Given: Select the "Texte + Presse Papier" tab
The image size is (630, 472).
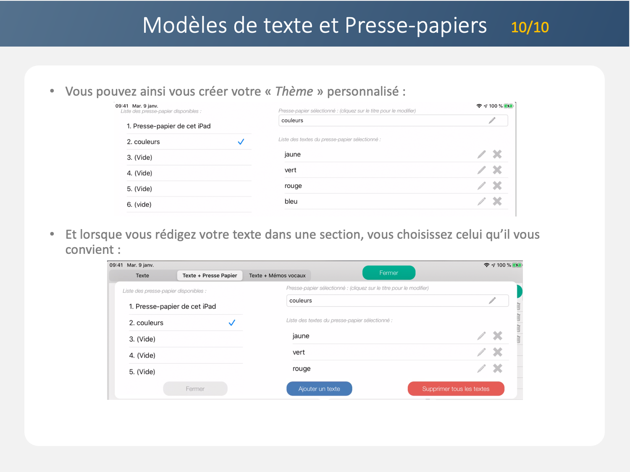Looking at the screenshot, I should (210, 276).
